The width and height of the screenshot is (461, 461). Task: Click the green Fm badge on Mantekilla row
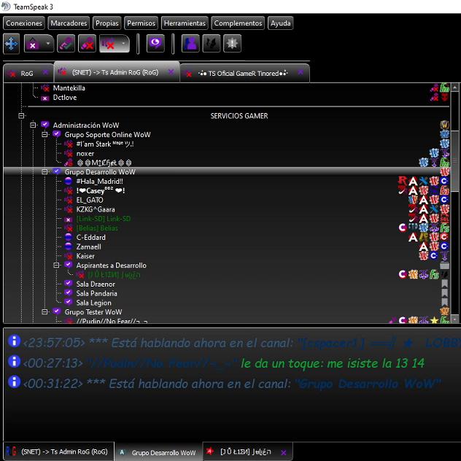pos(444,88)
